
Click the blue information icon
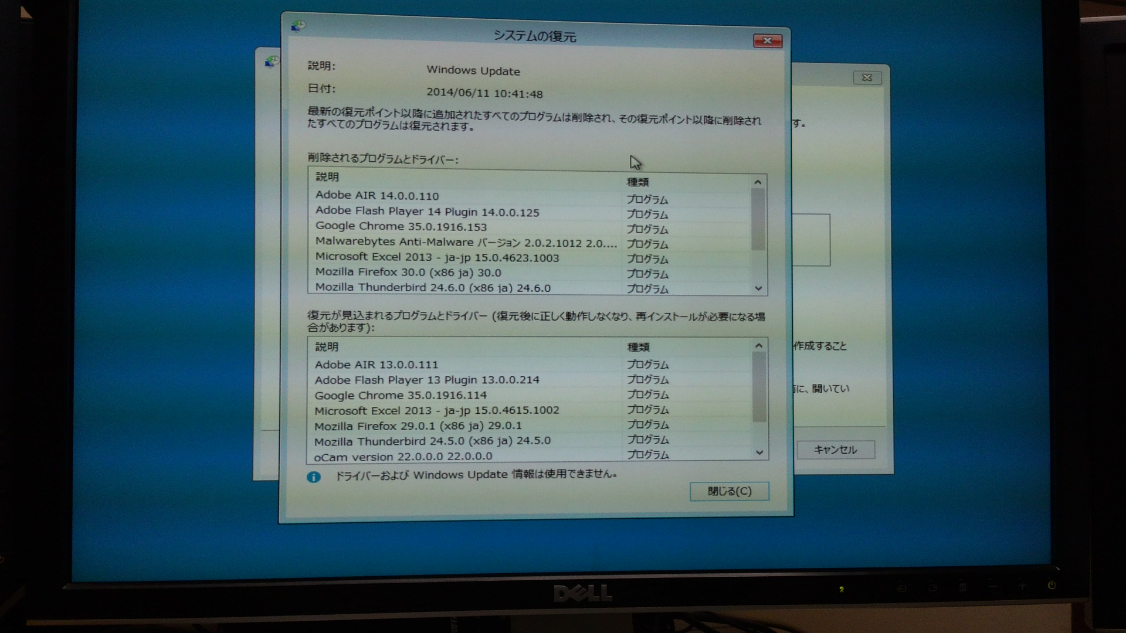tap(314, 477)
